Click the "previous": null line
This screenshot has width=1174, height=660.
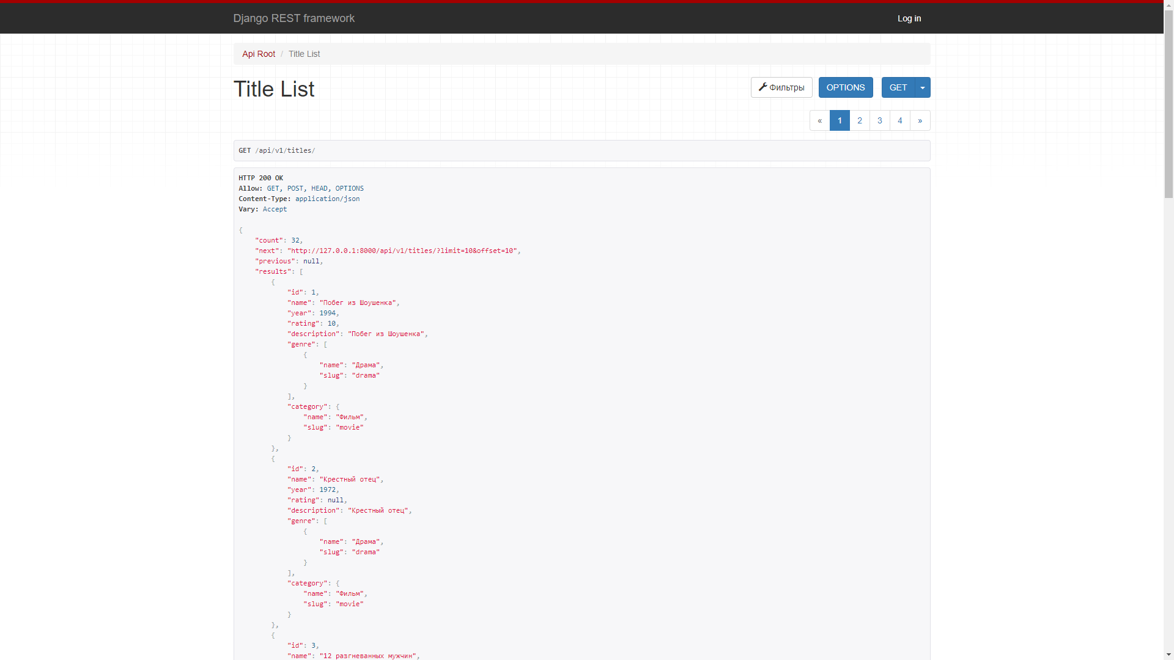289,261
